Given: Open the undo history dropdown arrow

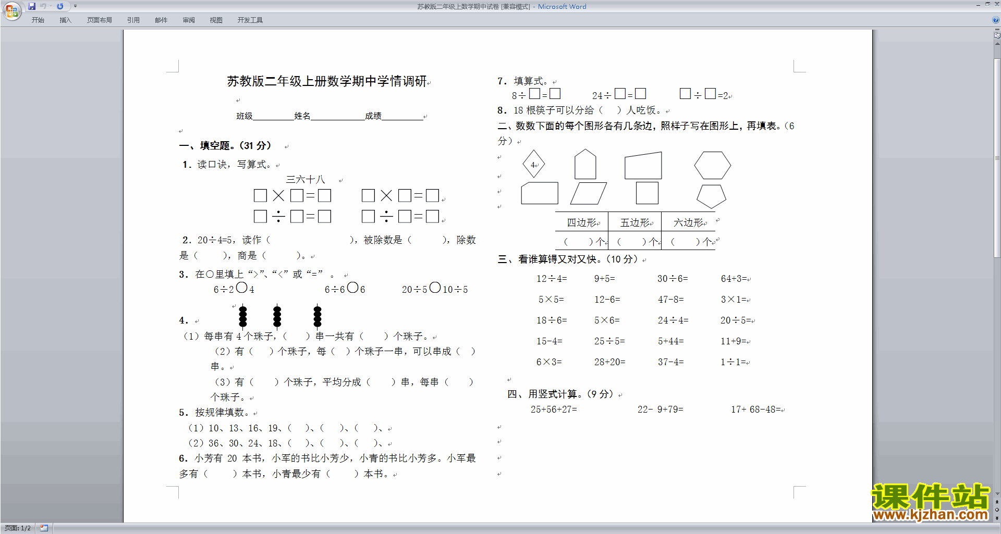Looking at the screenshot, I should (x=51, y=6).
